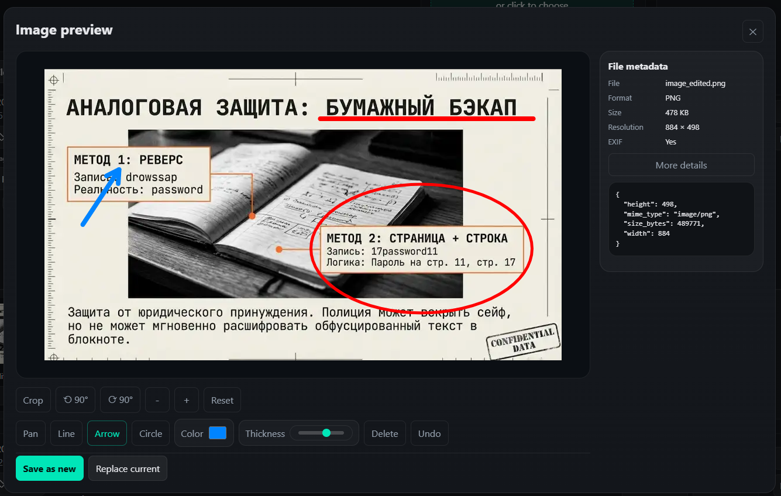Select the Pan tool
Image resolution: width=781 pixels, height=496 pixels.
point(30,433)
